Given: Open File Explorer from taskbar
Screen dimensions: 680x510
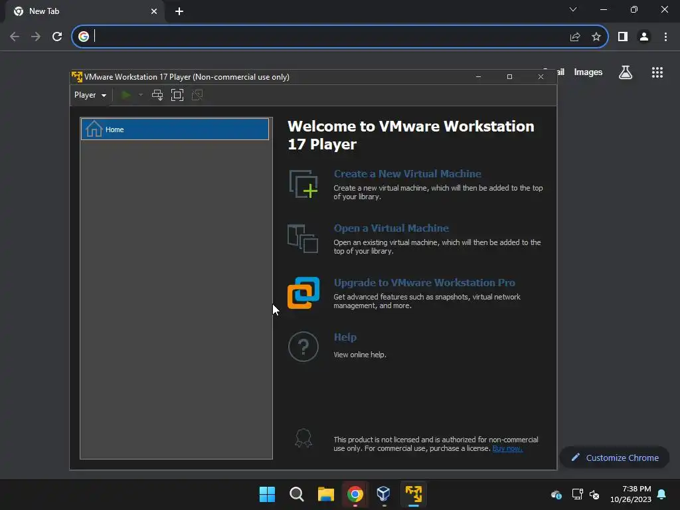Looking at the screenshot, I should (x=325, y=494).
